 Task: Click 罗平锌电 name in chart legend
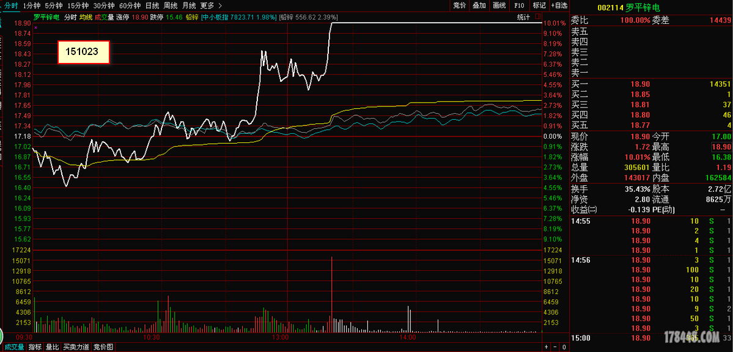[x=46, y=17]
